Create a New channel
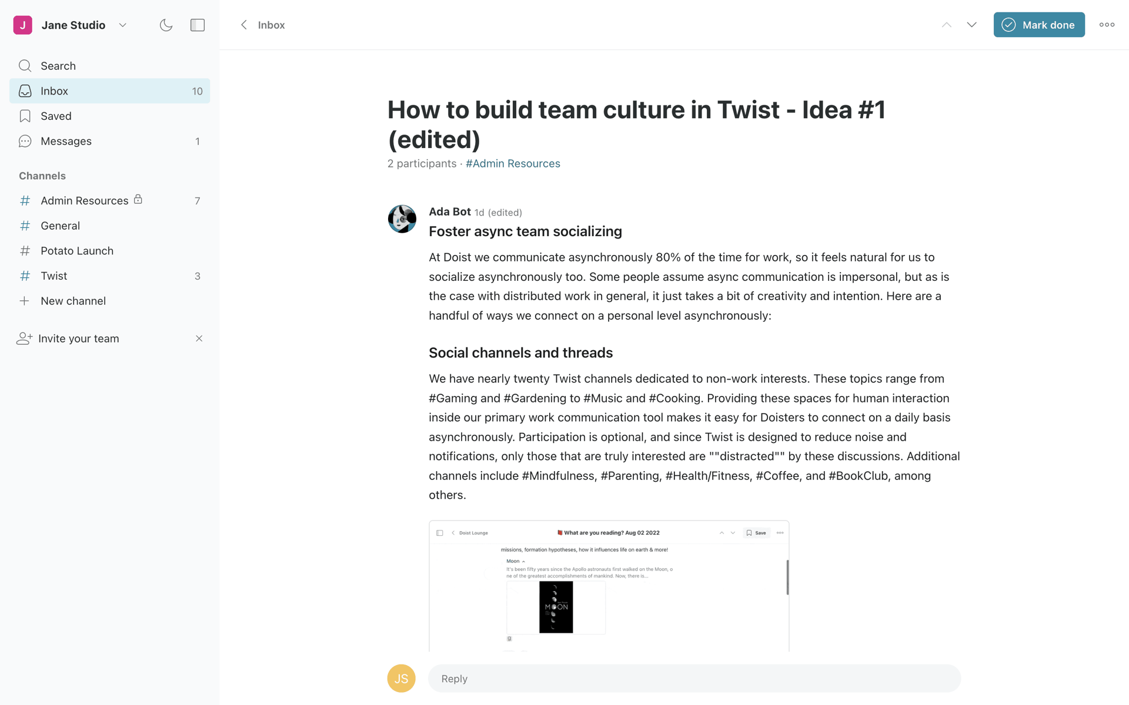Viewport: 1129px width, 705px height. click(109, 301)
